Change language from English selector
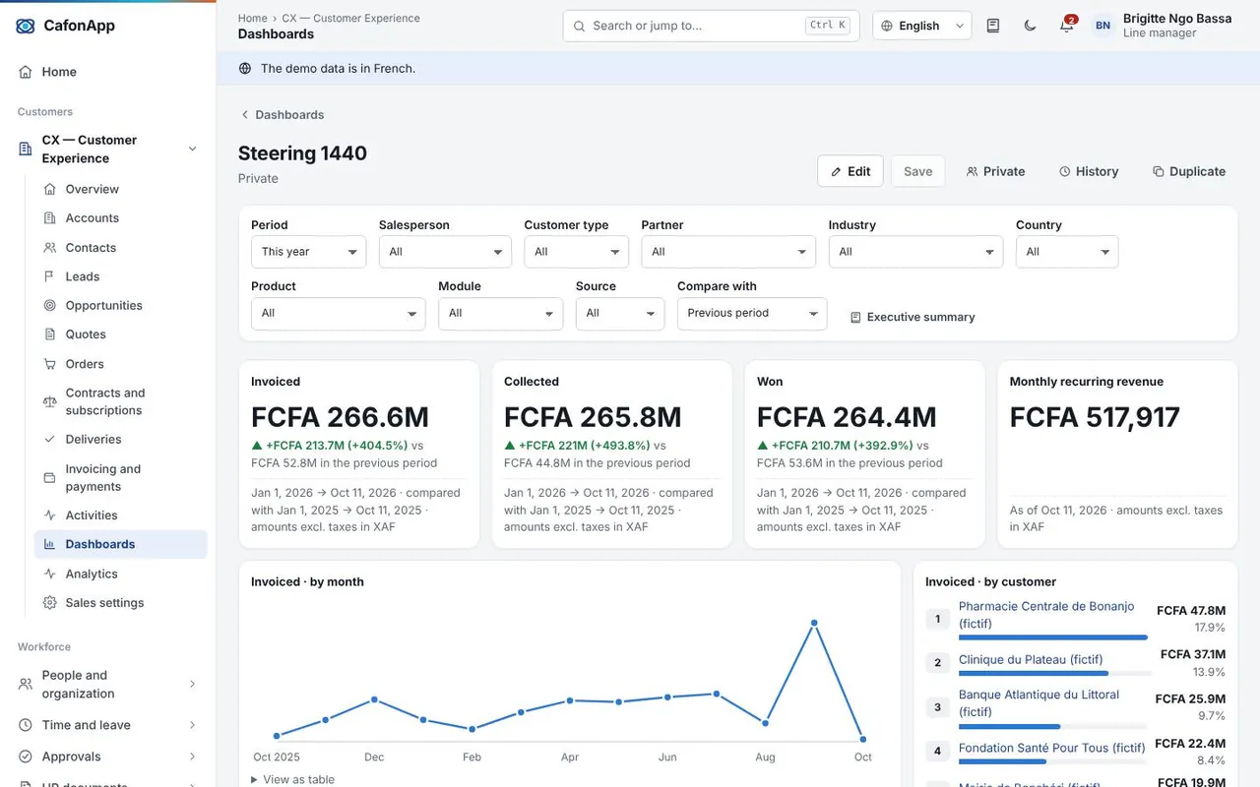 pos(922,27)
